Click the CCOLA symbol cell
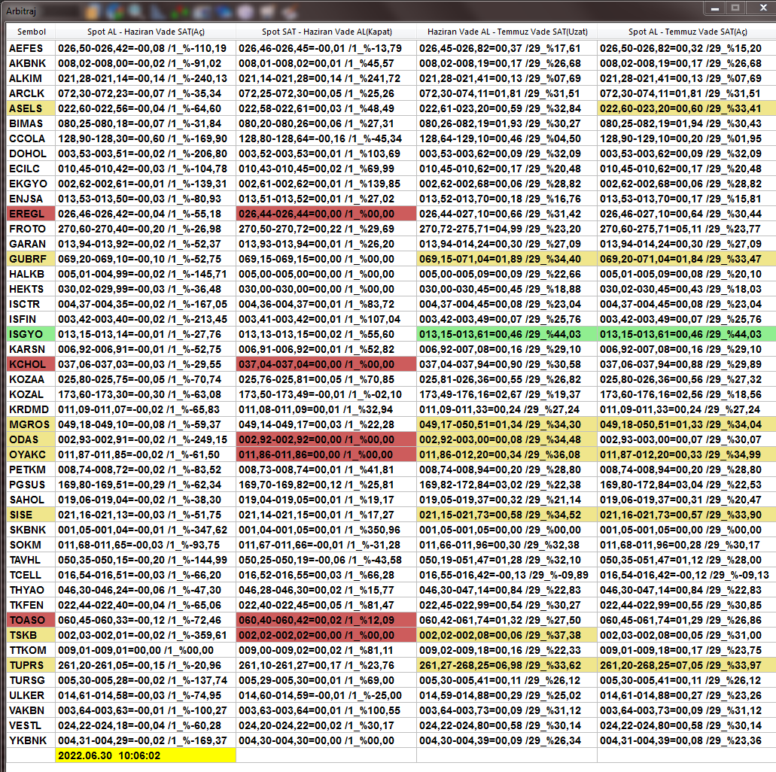 click(x=31, y=138)
